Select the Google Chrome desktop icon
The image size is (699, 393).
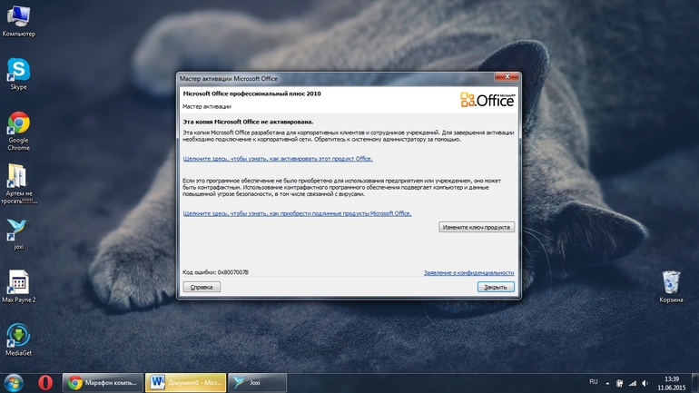[x=18, y=131]
